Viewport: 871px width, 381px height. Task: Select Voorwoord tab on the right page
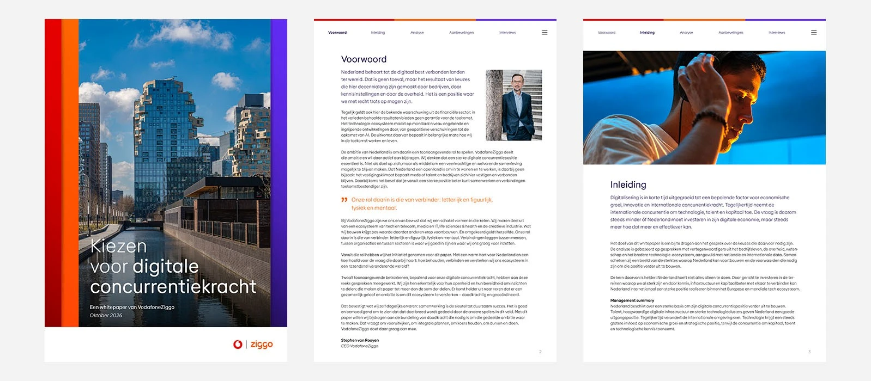point(607,33)
